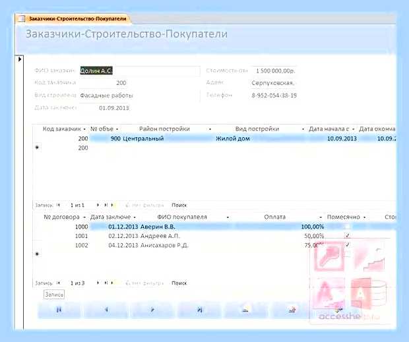Image resolution: width=409 pixels, height=342 pixels.
Task: Click the buyer name Анисахаров Р.Д.
Action: [164, 245]
